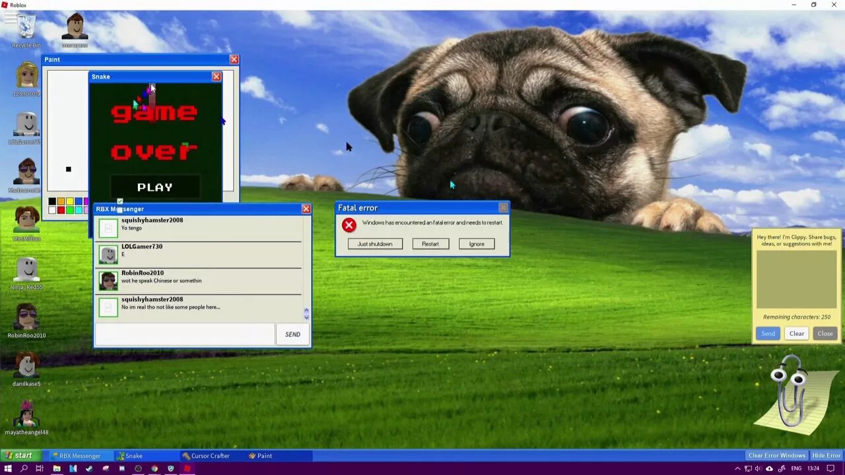This screenshot has height=475, width=845.
Task: Click PLAY in the Snake game
Action: click(x=155, y=187)
